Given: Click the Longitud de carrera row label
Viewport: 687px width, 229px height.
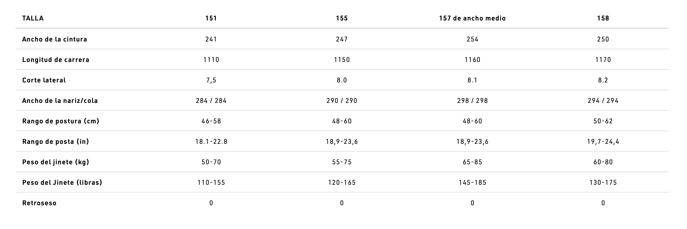Looking at the screenshot, I should pos(56,60).
